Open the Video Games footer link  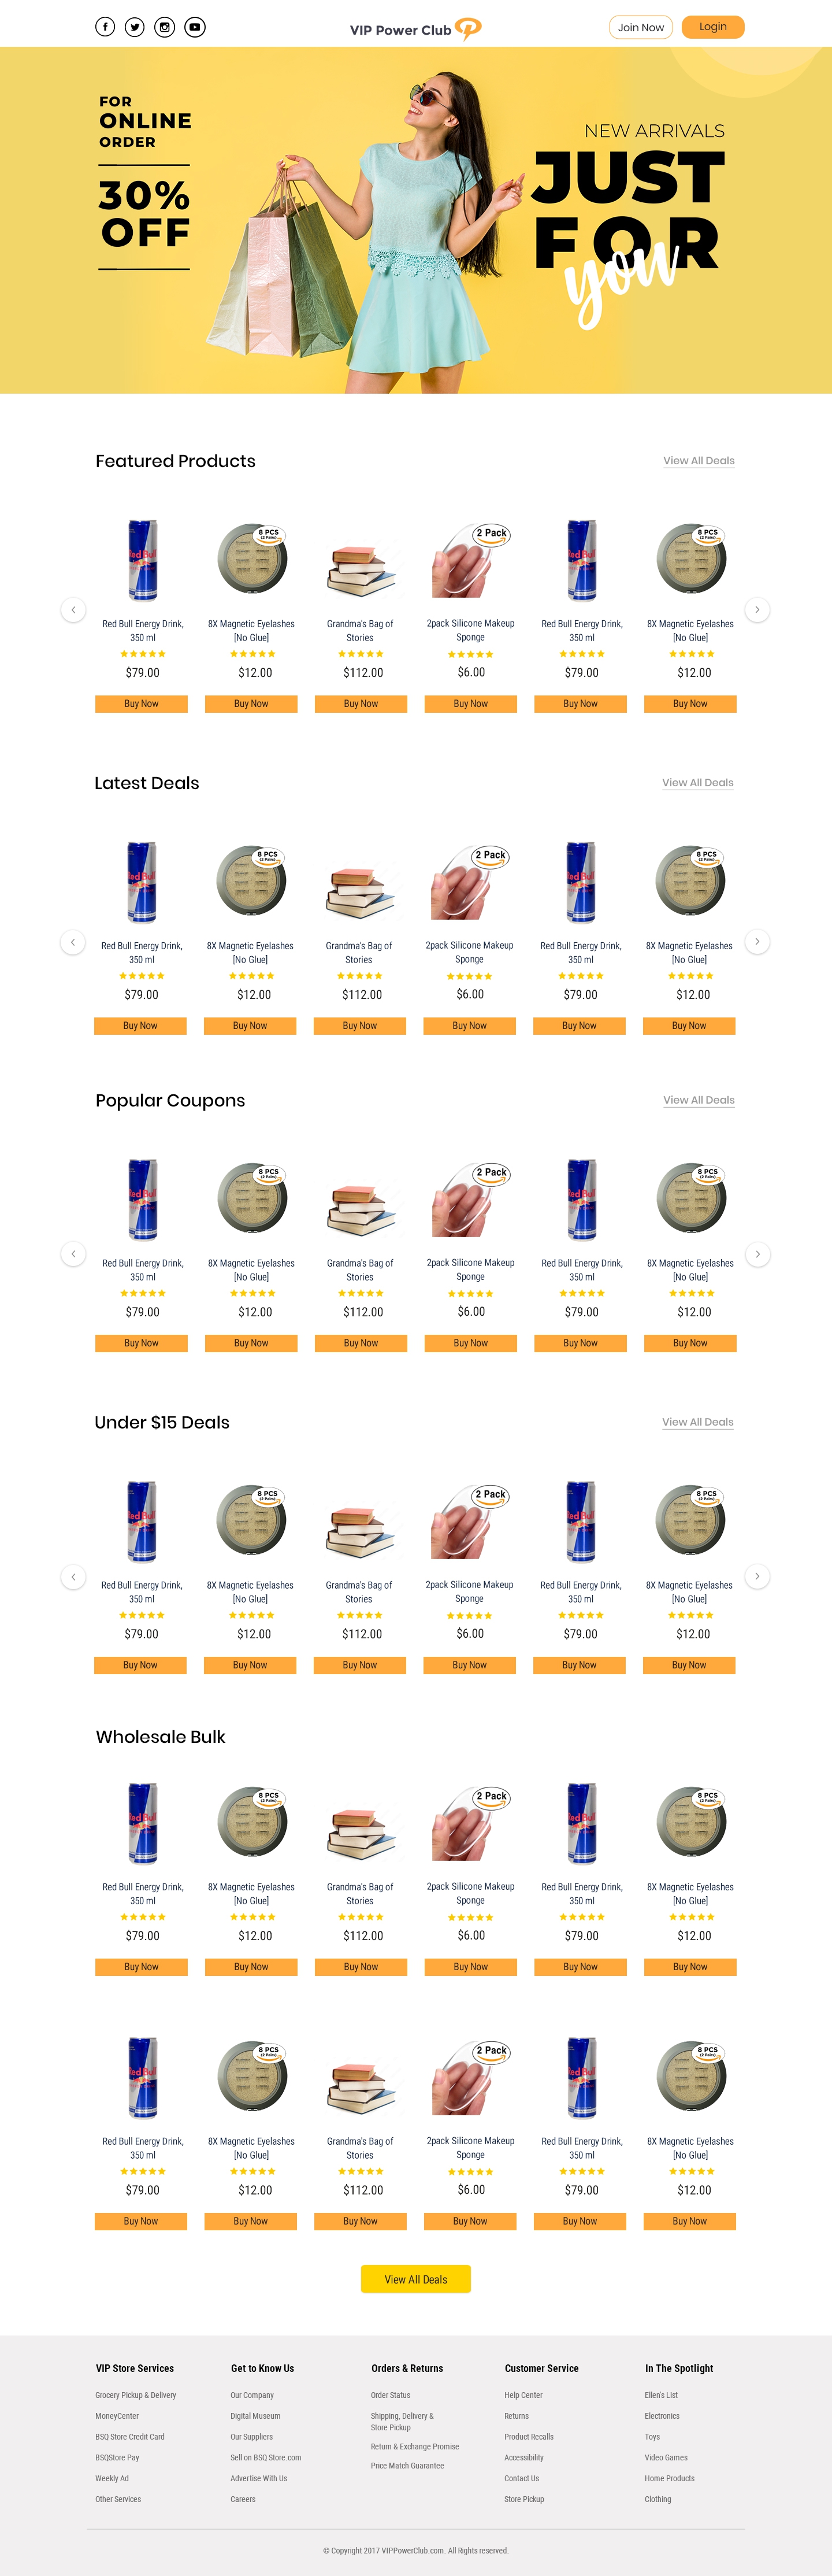[x=666, y=2457]
